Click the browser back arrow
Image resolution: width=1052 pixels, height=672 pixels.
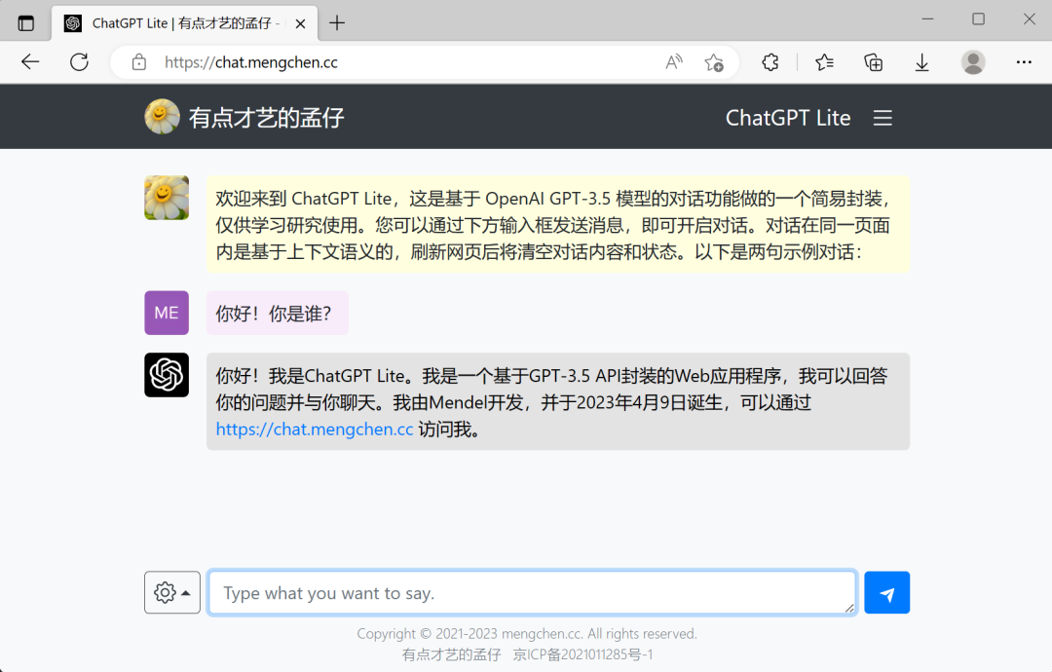tap(30, 62)
